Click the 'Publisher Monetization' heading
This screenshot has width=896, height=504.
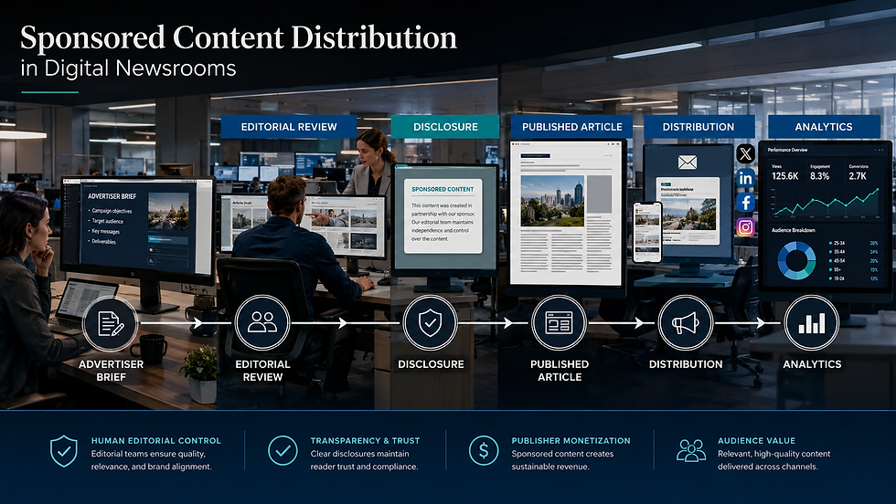(571, 441)
